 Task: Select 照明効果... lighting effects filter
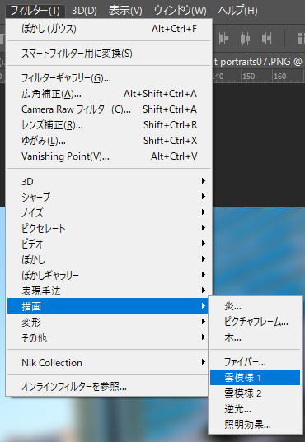[255, 424]
